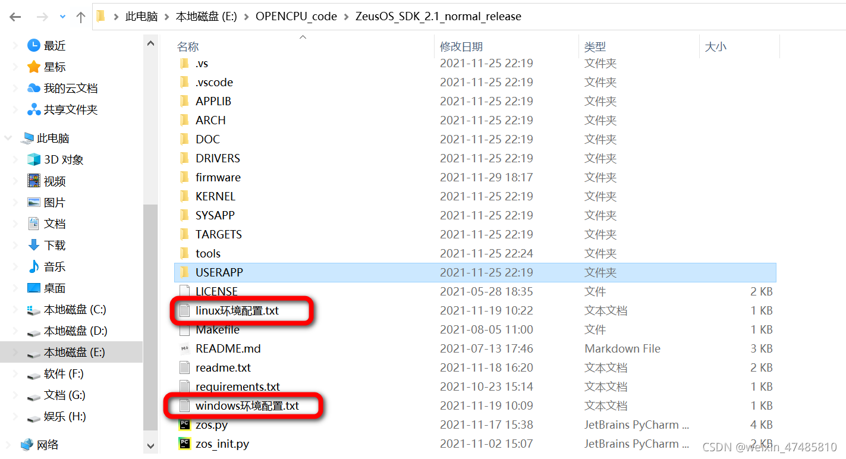
Task: Expand the 本地磁盘 (C:) tree node
Action: click(15, 310)
